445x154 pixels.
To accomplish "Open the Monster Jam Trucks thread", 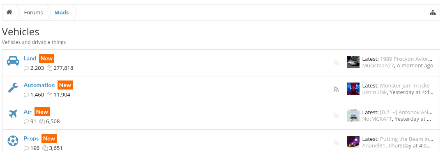I will [x=405, y=86].
